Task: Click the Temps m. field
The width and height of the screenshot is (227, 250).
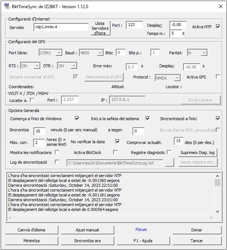Action: (x=176, y=33)
